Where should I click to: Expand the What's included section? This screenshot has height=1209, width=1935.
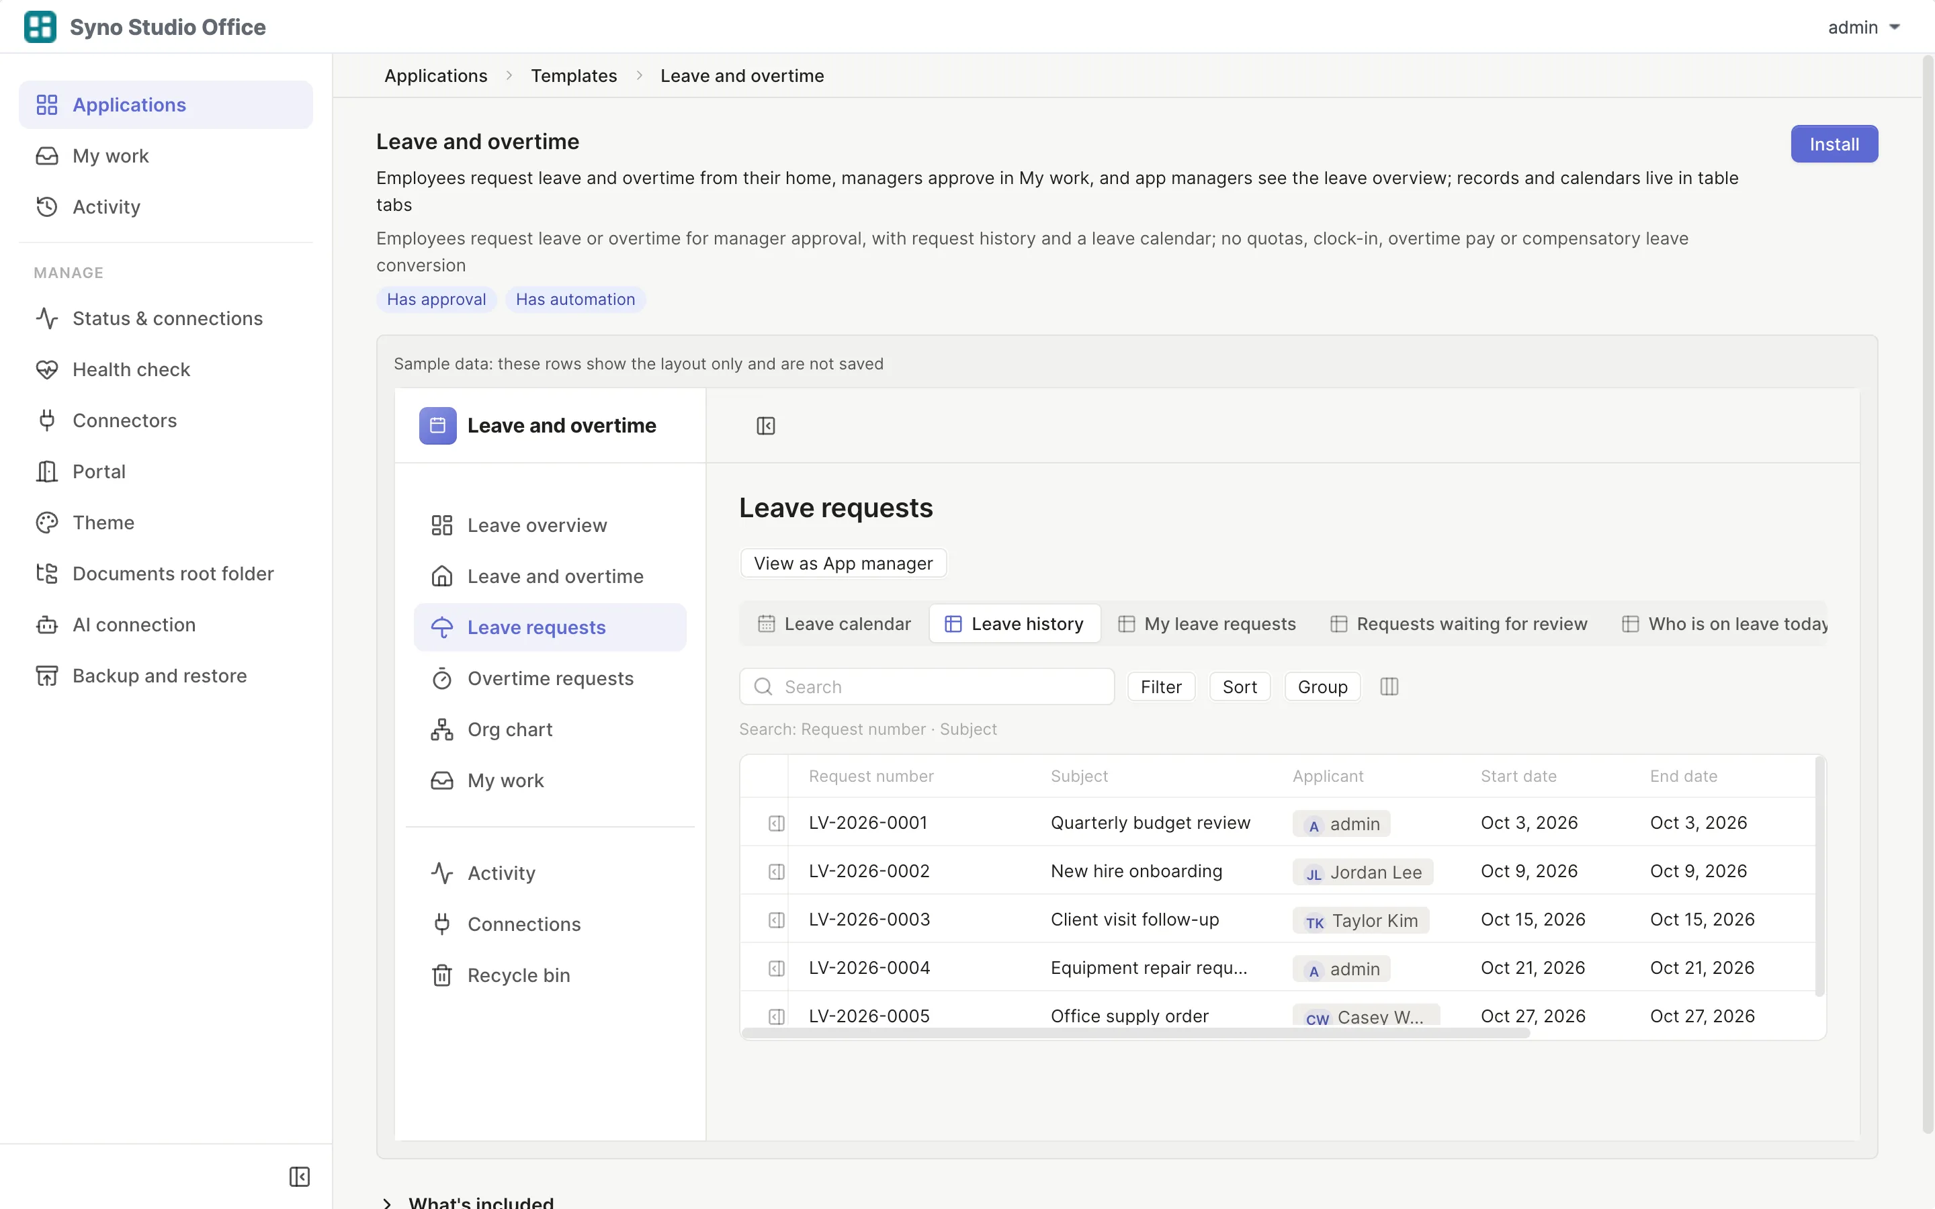pos(470,1201)
